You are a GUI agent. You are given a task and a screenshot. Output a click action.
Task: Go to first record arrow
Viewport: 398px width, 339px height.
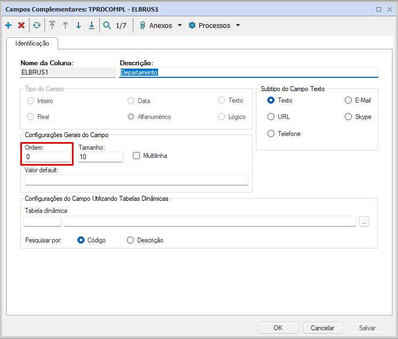(x=52, y=25)
